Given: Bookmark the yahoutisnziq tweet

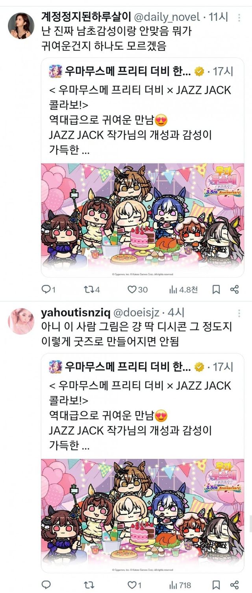Looking at the screenshot, I should coord(216,584).
